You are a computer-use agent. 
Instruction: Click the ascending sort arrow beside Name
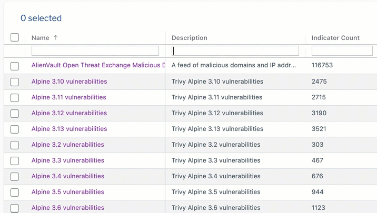pos(55,37)
